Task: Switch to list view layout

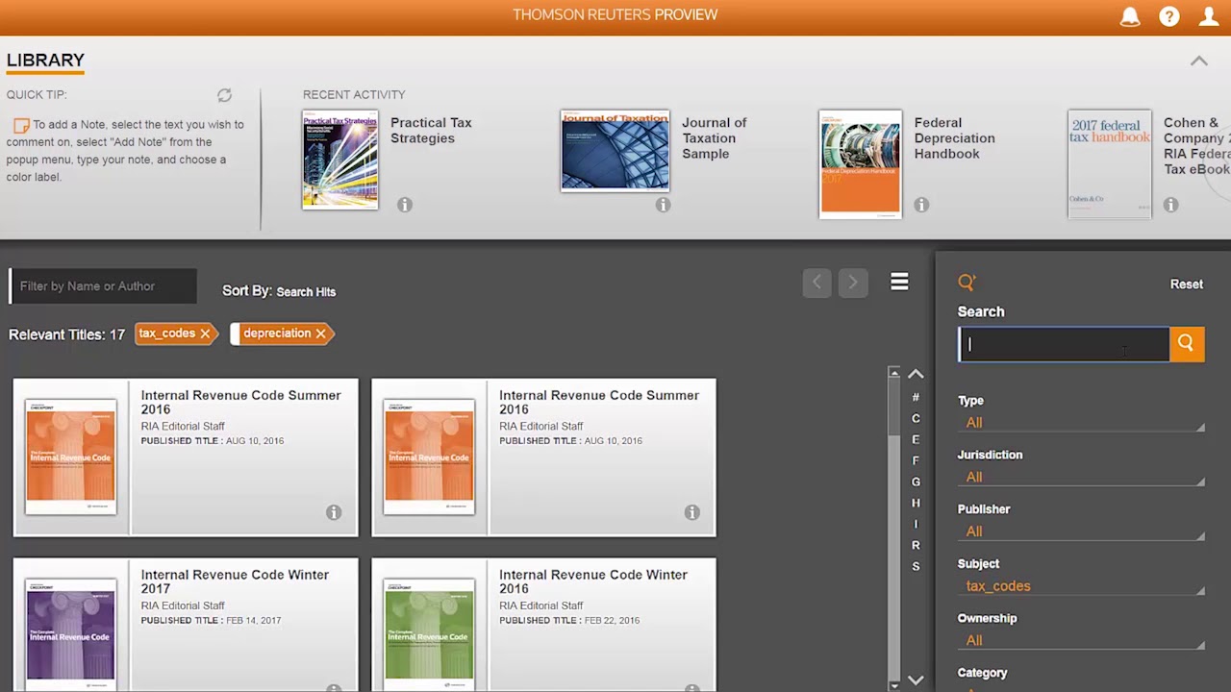Action: 899,282
